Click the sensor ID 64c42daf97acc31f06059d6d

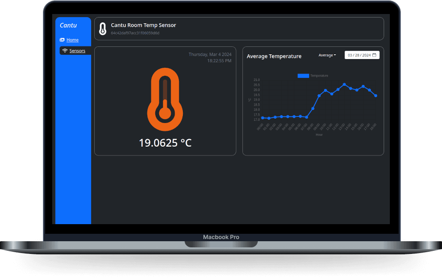(x=135, y=33)
